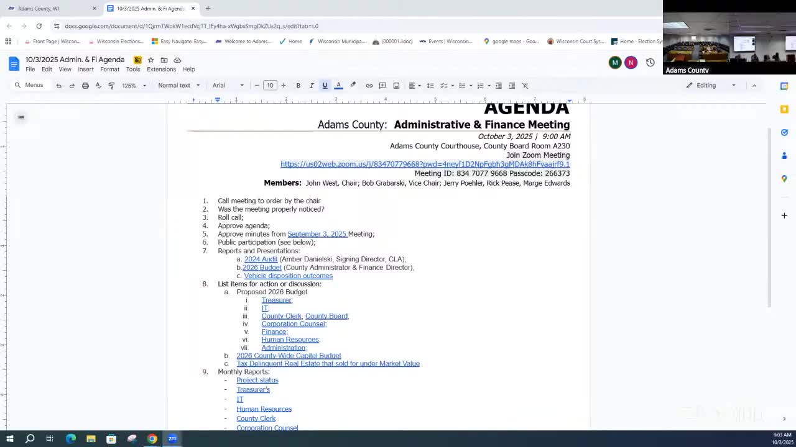Image resolution: width=796 pixels, height=447 pixels.
Task: Toggle underline formatting
Action: pyautogui.click(x=325, y=86)
